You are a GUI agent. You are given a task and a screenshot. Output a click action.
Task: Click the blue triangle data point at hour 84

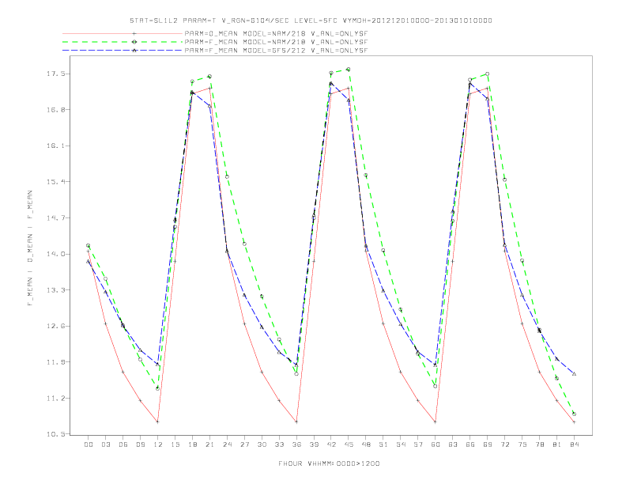point(574,374)
